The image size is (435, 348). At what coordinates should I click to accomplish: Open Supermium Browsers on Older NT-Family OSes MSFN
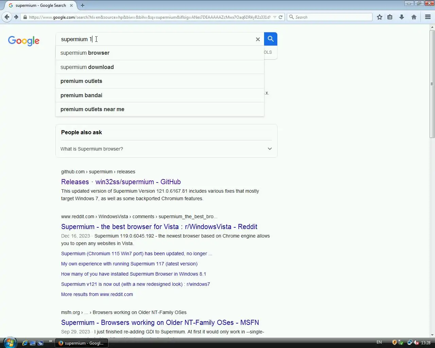pos(160,323)
